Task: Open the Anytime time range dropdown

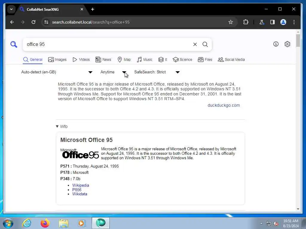Action: (113, 72)
